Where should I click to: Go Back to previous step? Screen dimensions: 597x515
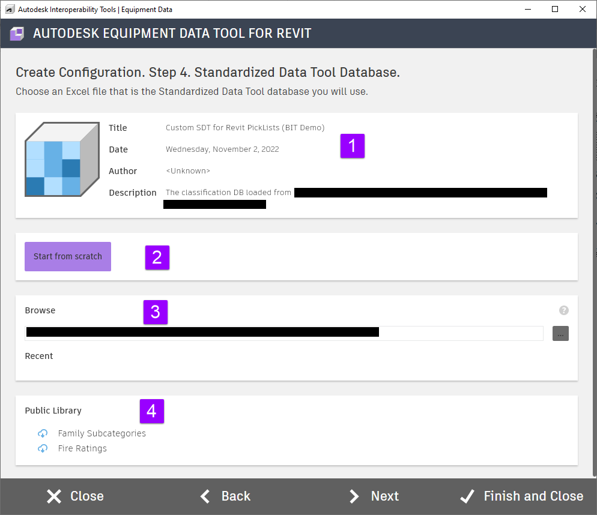(x=225, y=496)
